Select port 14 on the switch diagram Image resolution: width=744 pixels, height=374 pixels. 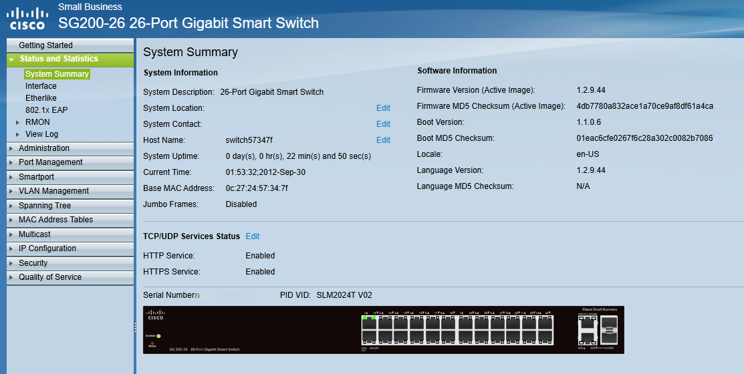385,337
